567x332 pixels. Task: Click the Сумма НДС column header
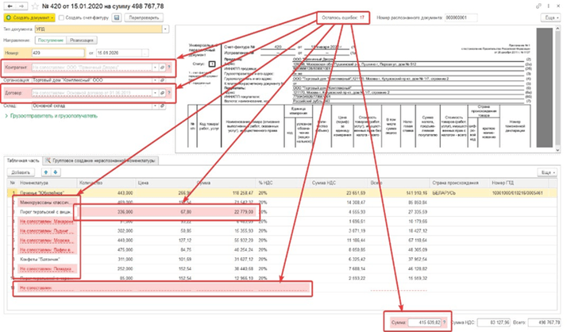[x=339, y=183]
